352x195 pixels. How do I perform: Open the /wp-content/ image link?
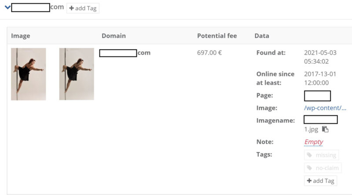(x=325, y=108)
